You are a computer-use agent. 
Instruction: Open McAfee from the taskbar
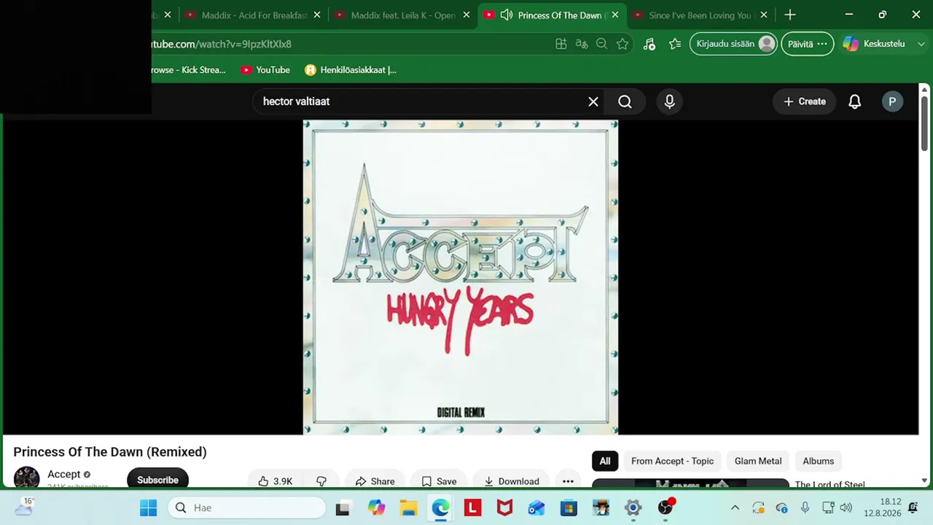coord(504,507)
